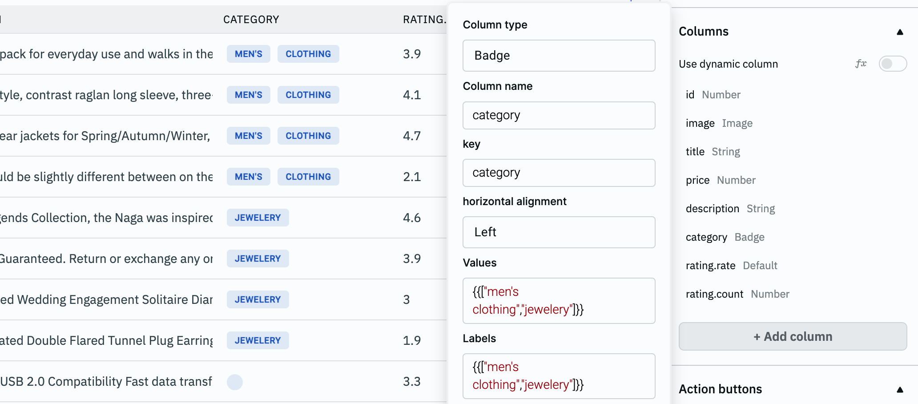This screenshot has width=918, height=404.
Task: Select the rating.rate Default column item
Action: tap(731, 266)
